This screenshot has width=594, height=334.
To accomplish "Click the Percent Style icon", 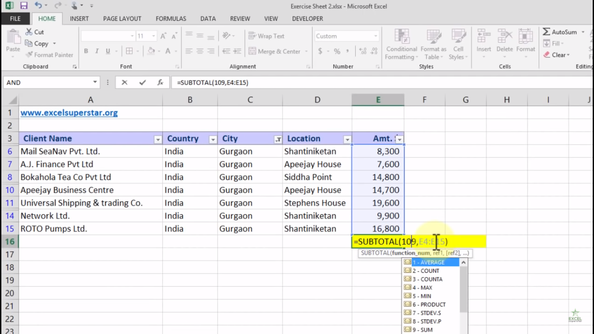I will [337, 51].
